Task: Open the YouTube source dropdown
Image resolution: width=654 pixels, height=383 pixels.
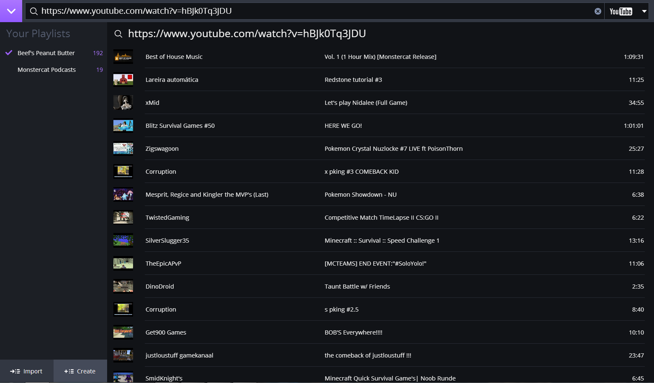Action: [x=644, y=11]
